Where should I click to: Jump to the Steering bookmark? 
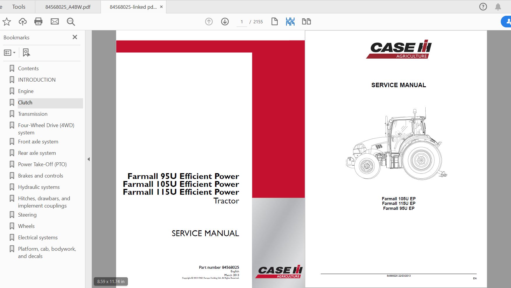click(27, 215)
